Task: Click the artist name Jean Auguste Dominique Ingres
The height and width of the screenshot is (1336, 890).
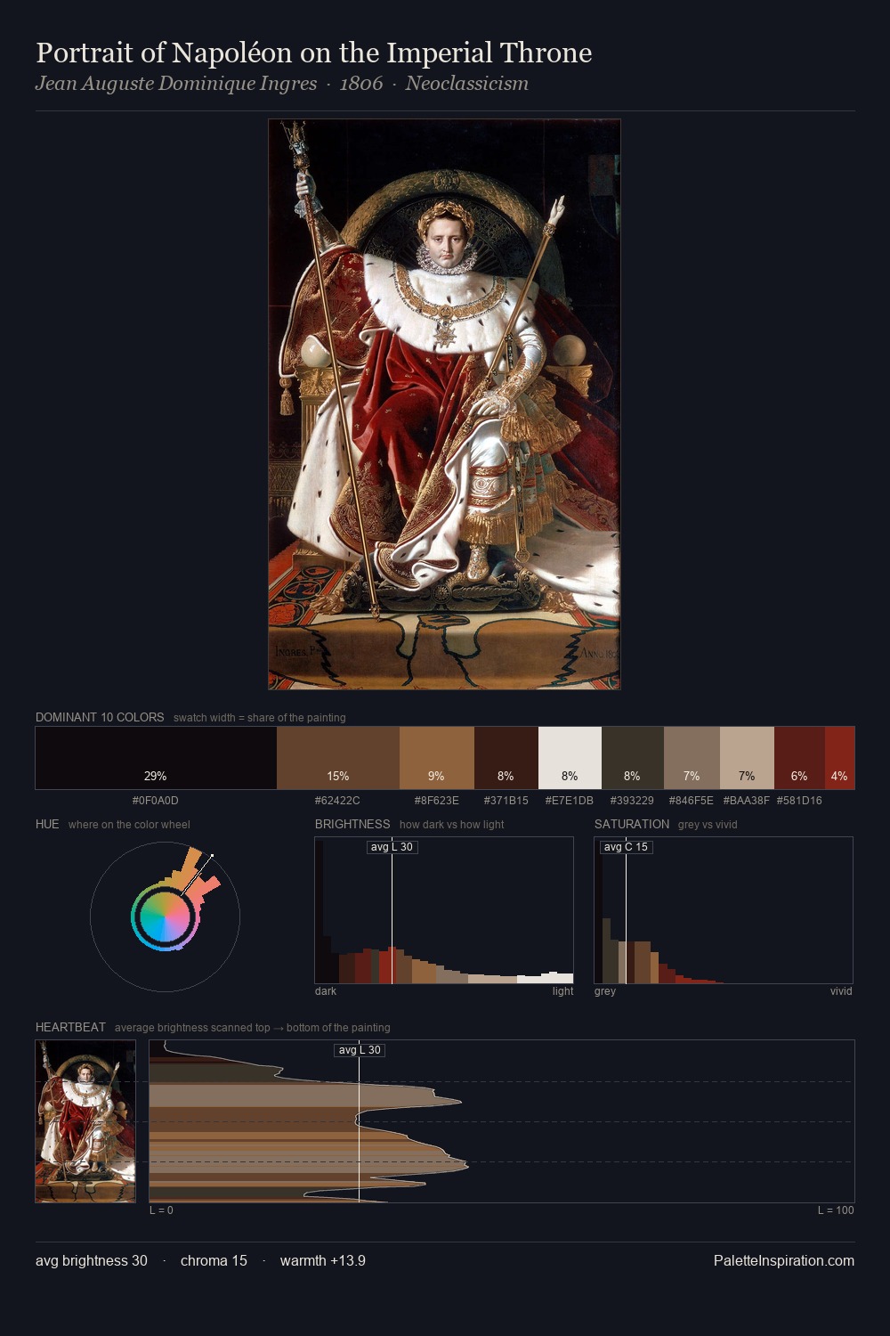Action: click(176, 84)
